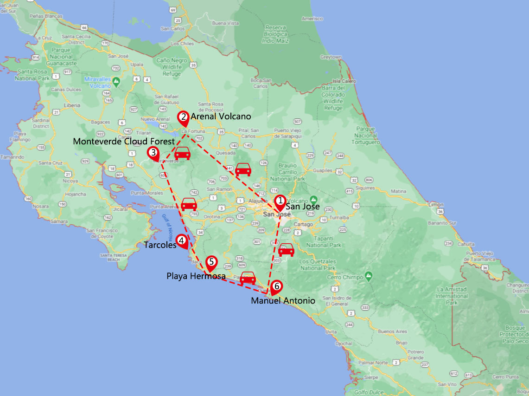Select the Tarcoles marker numbered 4
Image resolution: width=529 pixels, height=396 pixels.
click(182, 240)
